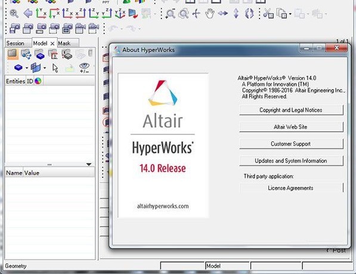Click the Model field in status bar
The width and height of the screenshot is (356, 274).
pos(228,266)
